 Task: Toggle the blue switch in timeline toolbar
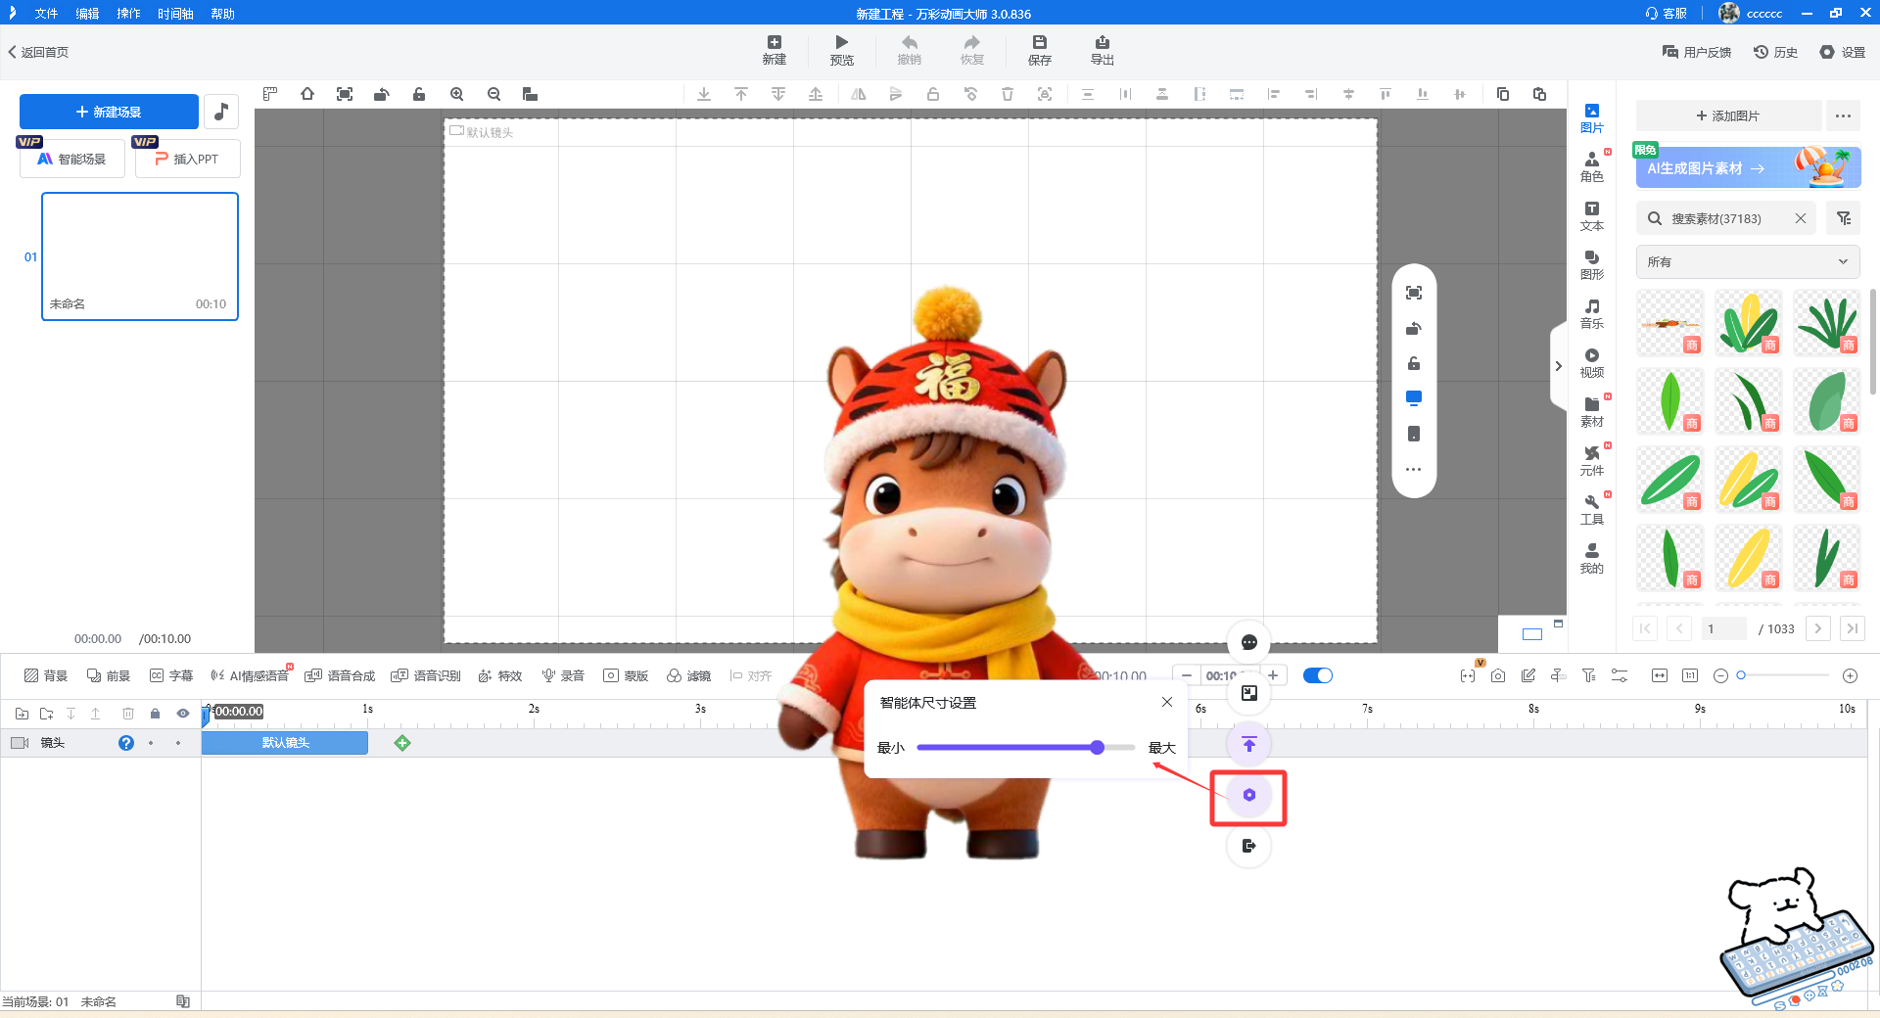click(x=1317, y=675)
